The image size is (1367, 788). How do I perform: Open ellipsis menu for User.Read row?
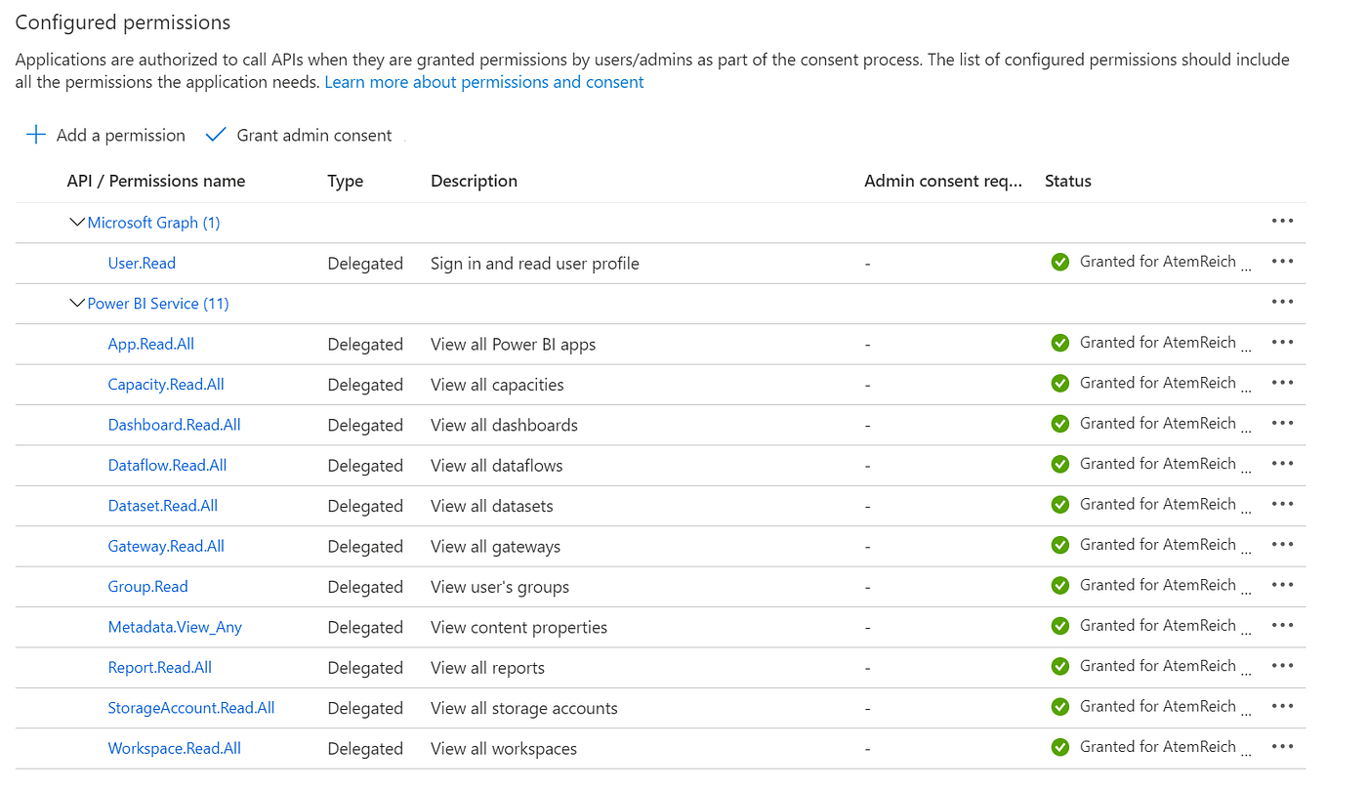click(x=1282, y=262)
